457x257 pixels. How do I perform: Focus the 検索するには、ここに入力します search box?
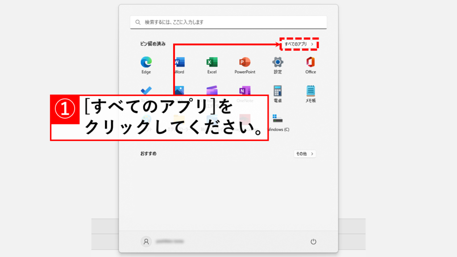click(228, 22)
